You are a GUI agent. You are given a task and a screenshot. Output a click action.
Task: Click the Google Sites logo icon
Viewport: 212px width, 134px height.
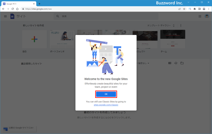[x=12, y=16]
